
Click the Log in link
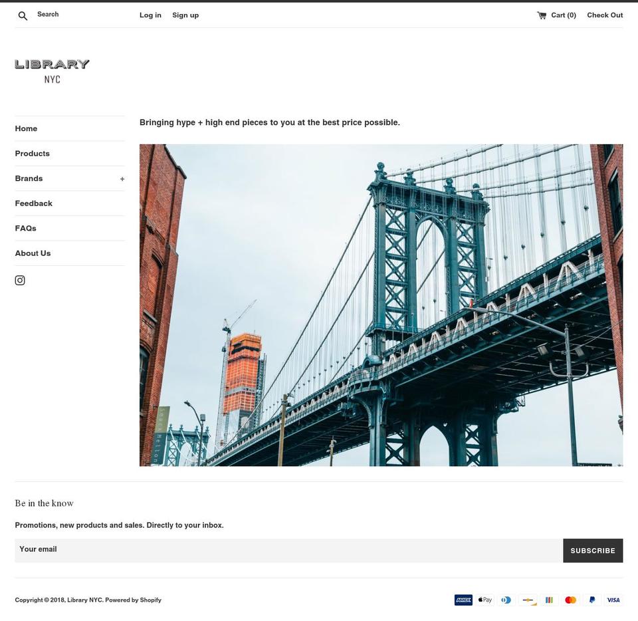pyautogui.click(x=151, y=15)
